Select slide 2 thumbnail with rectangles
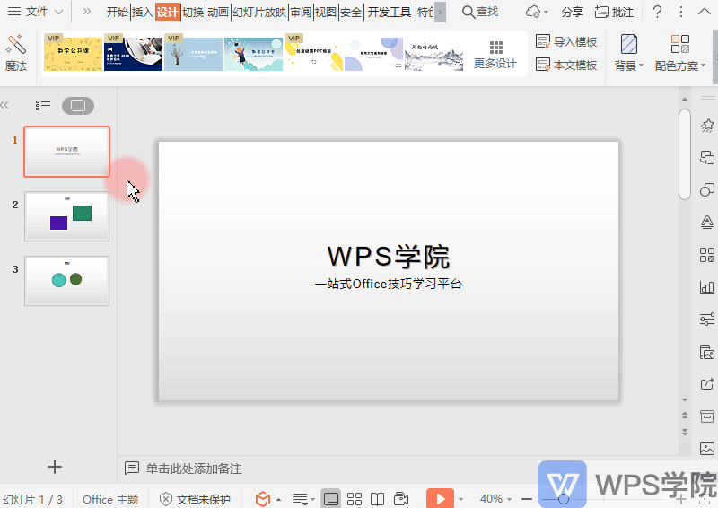This screenshot has height=508, width=718. [66, 216]
